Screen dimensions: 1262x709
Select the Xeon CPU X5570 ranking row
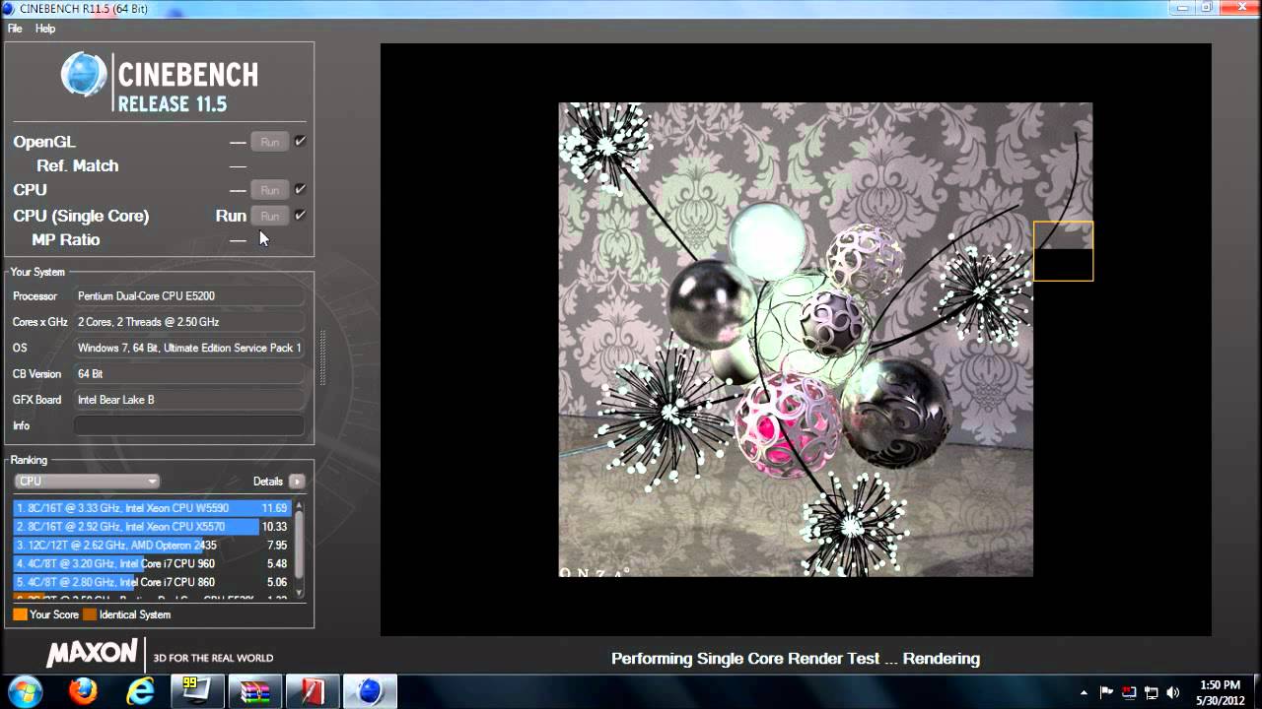[x=152, y=527]
